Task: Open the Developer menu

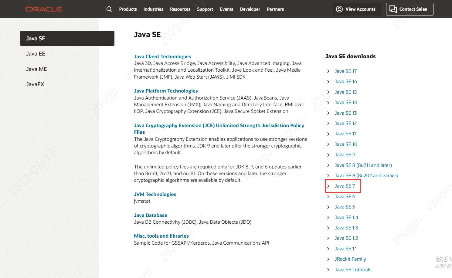Action: pyautogui.click(x=250, y=9)
